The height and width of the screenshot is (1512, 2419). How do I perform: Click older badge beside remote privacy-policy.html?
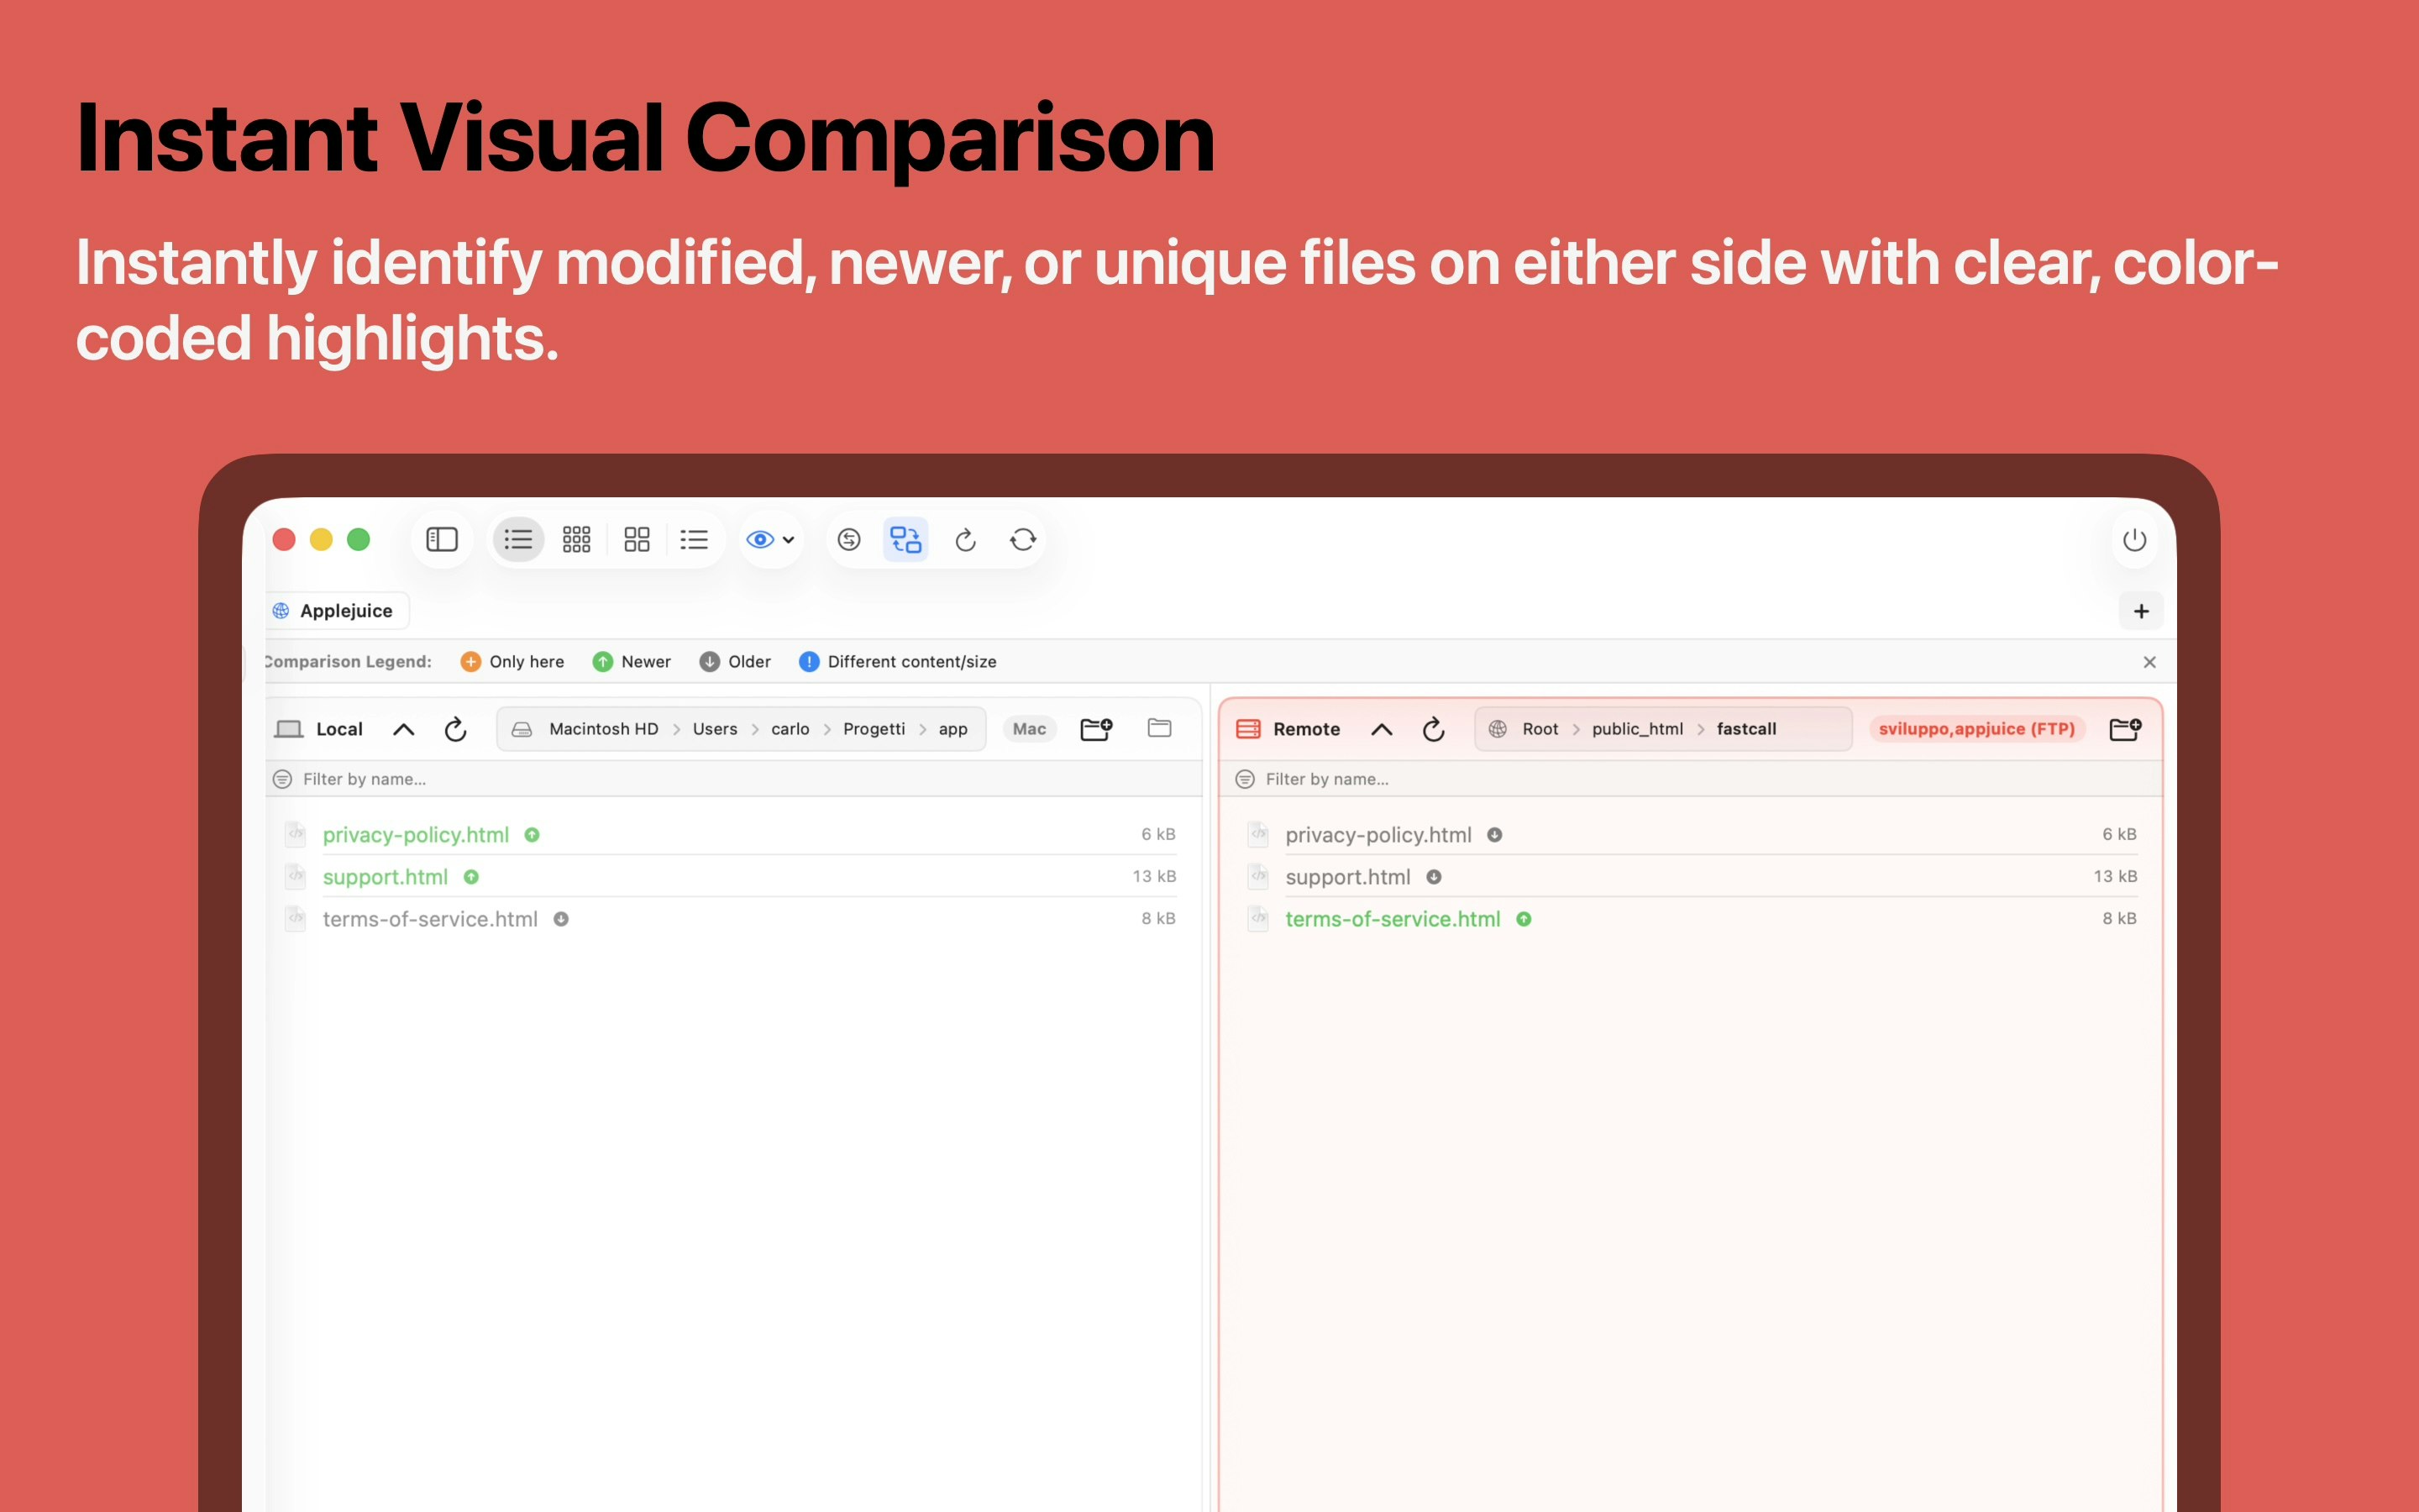(x=1495, y=835)
